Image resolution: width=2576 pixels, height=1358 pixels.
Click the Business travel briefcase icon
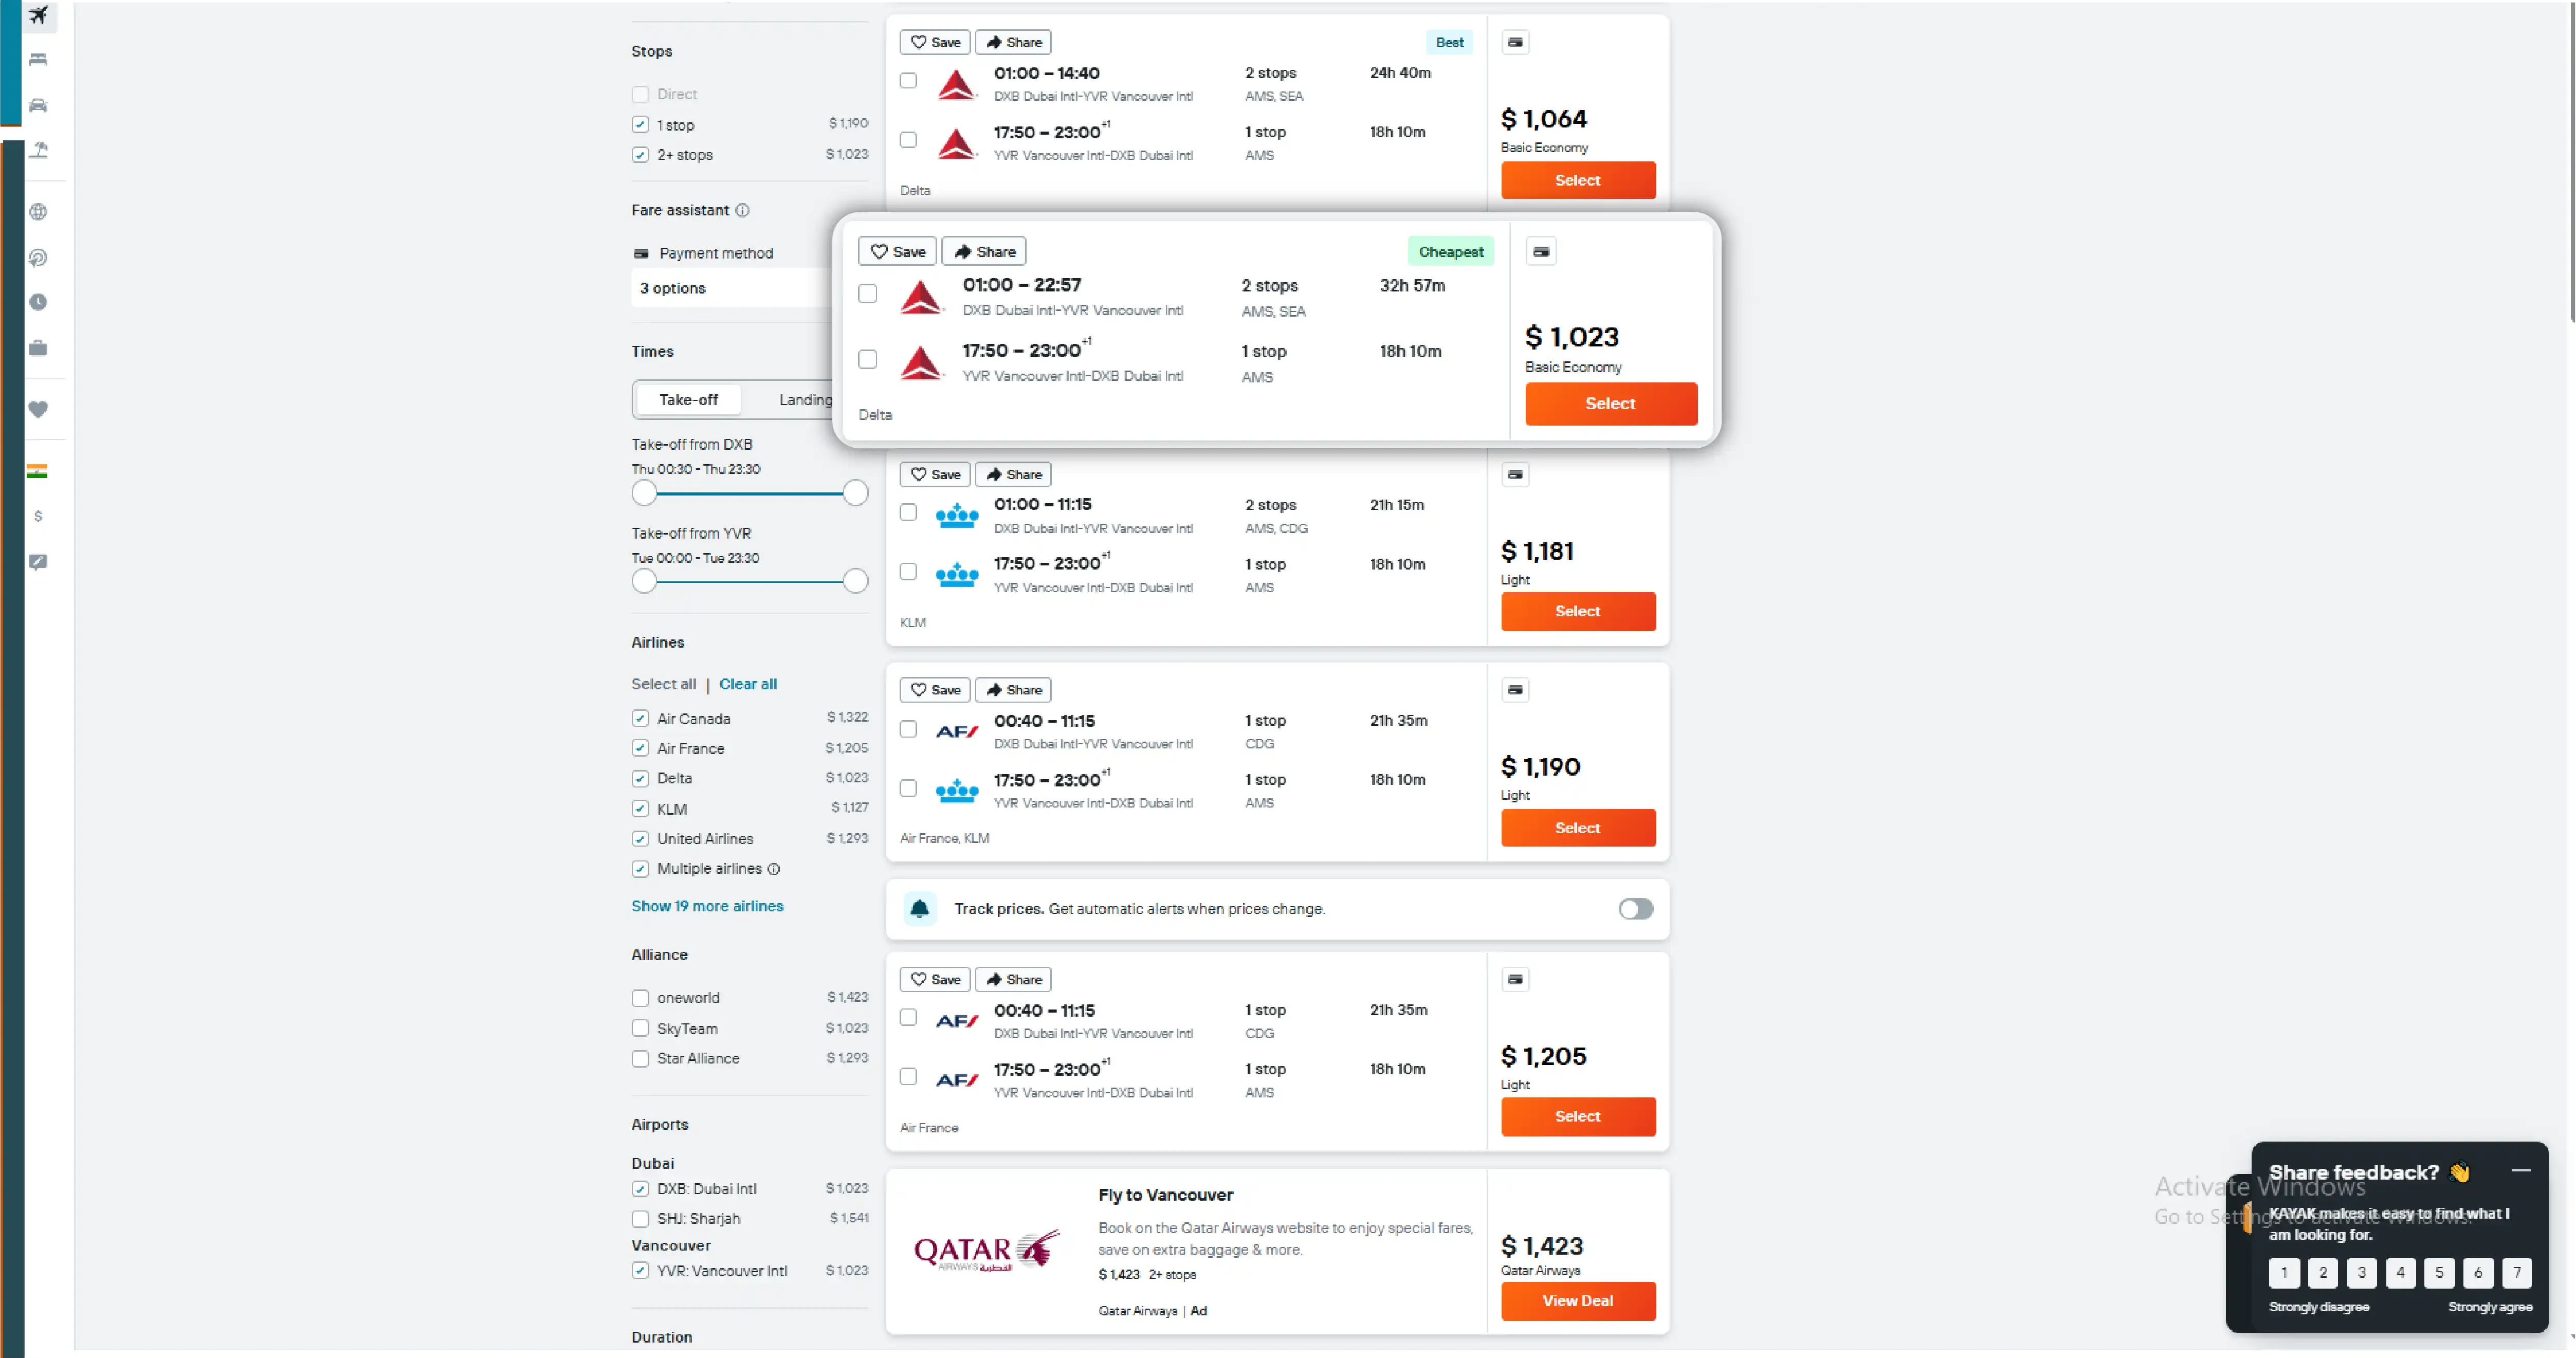tap(38, 348)
